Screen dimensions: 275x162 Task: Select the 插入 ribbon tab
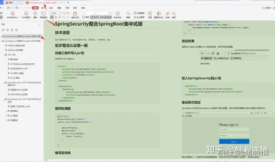point(43,8)
